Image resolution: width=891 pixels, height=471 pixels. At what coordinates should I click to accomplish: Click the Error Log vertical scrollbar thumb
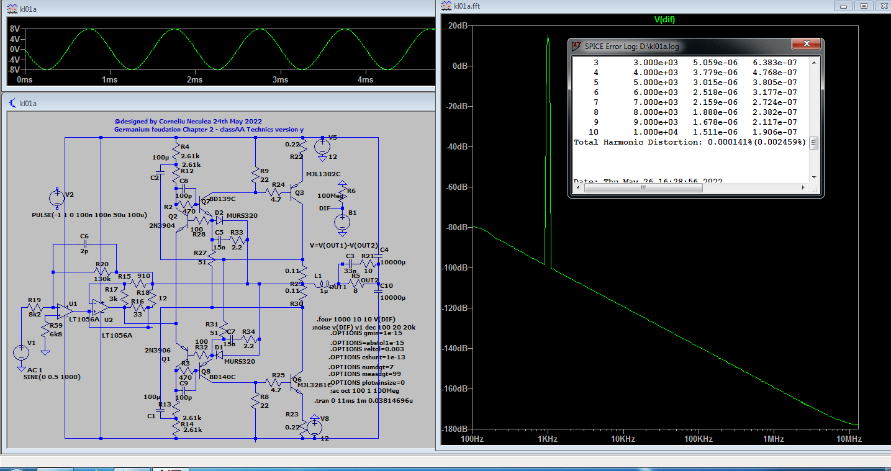pyautogui.click(x=814, y=143)
